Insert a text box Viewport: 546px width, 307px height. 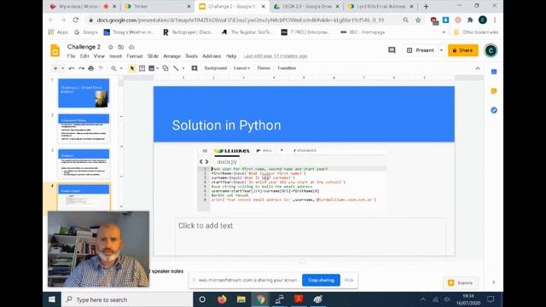coord(142,68)
